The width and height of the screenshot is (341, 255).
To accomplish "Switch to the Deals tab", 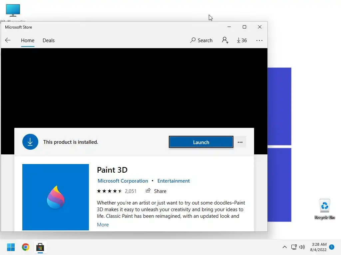I will [x=49, y=41].
